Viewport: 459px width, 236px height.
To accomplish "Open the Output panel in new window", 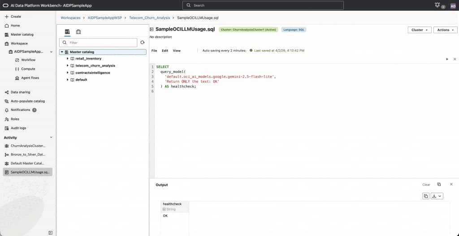I will pyautogui.click(x=439, y=184).
